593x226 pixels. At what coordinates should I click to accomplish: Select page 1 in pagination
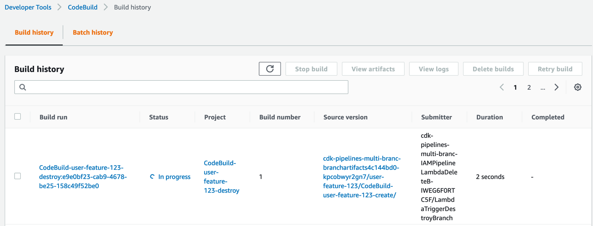pyautogui.click(x=515, y=87)
